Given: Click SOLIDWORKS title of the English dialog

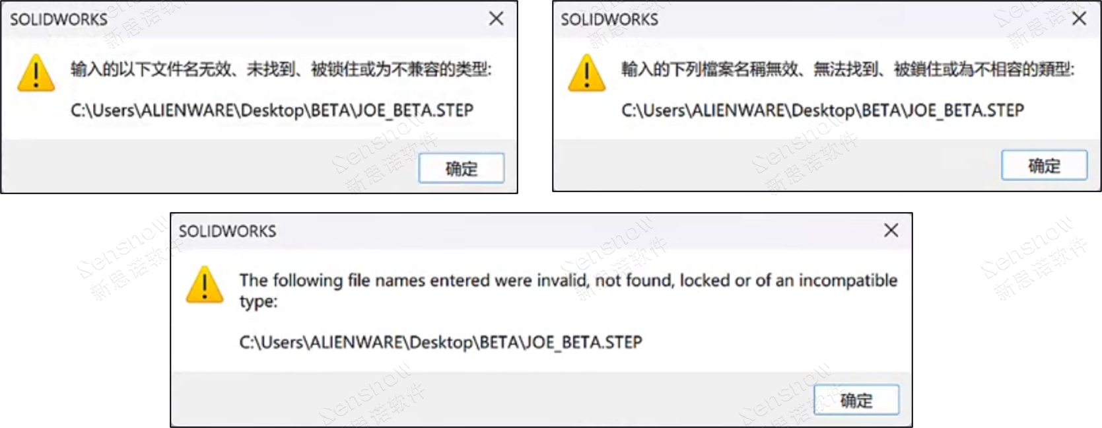Looking at the screenshot, I should (227, 231).
